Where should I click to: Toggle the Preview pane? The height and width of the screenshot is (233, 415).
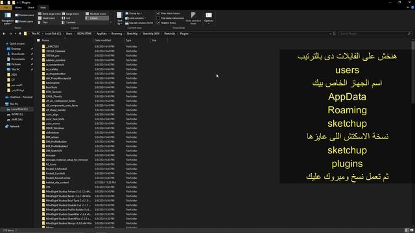tap(25, 15)
